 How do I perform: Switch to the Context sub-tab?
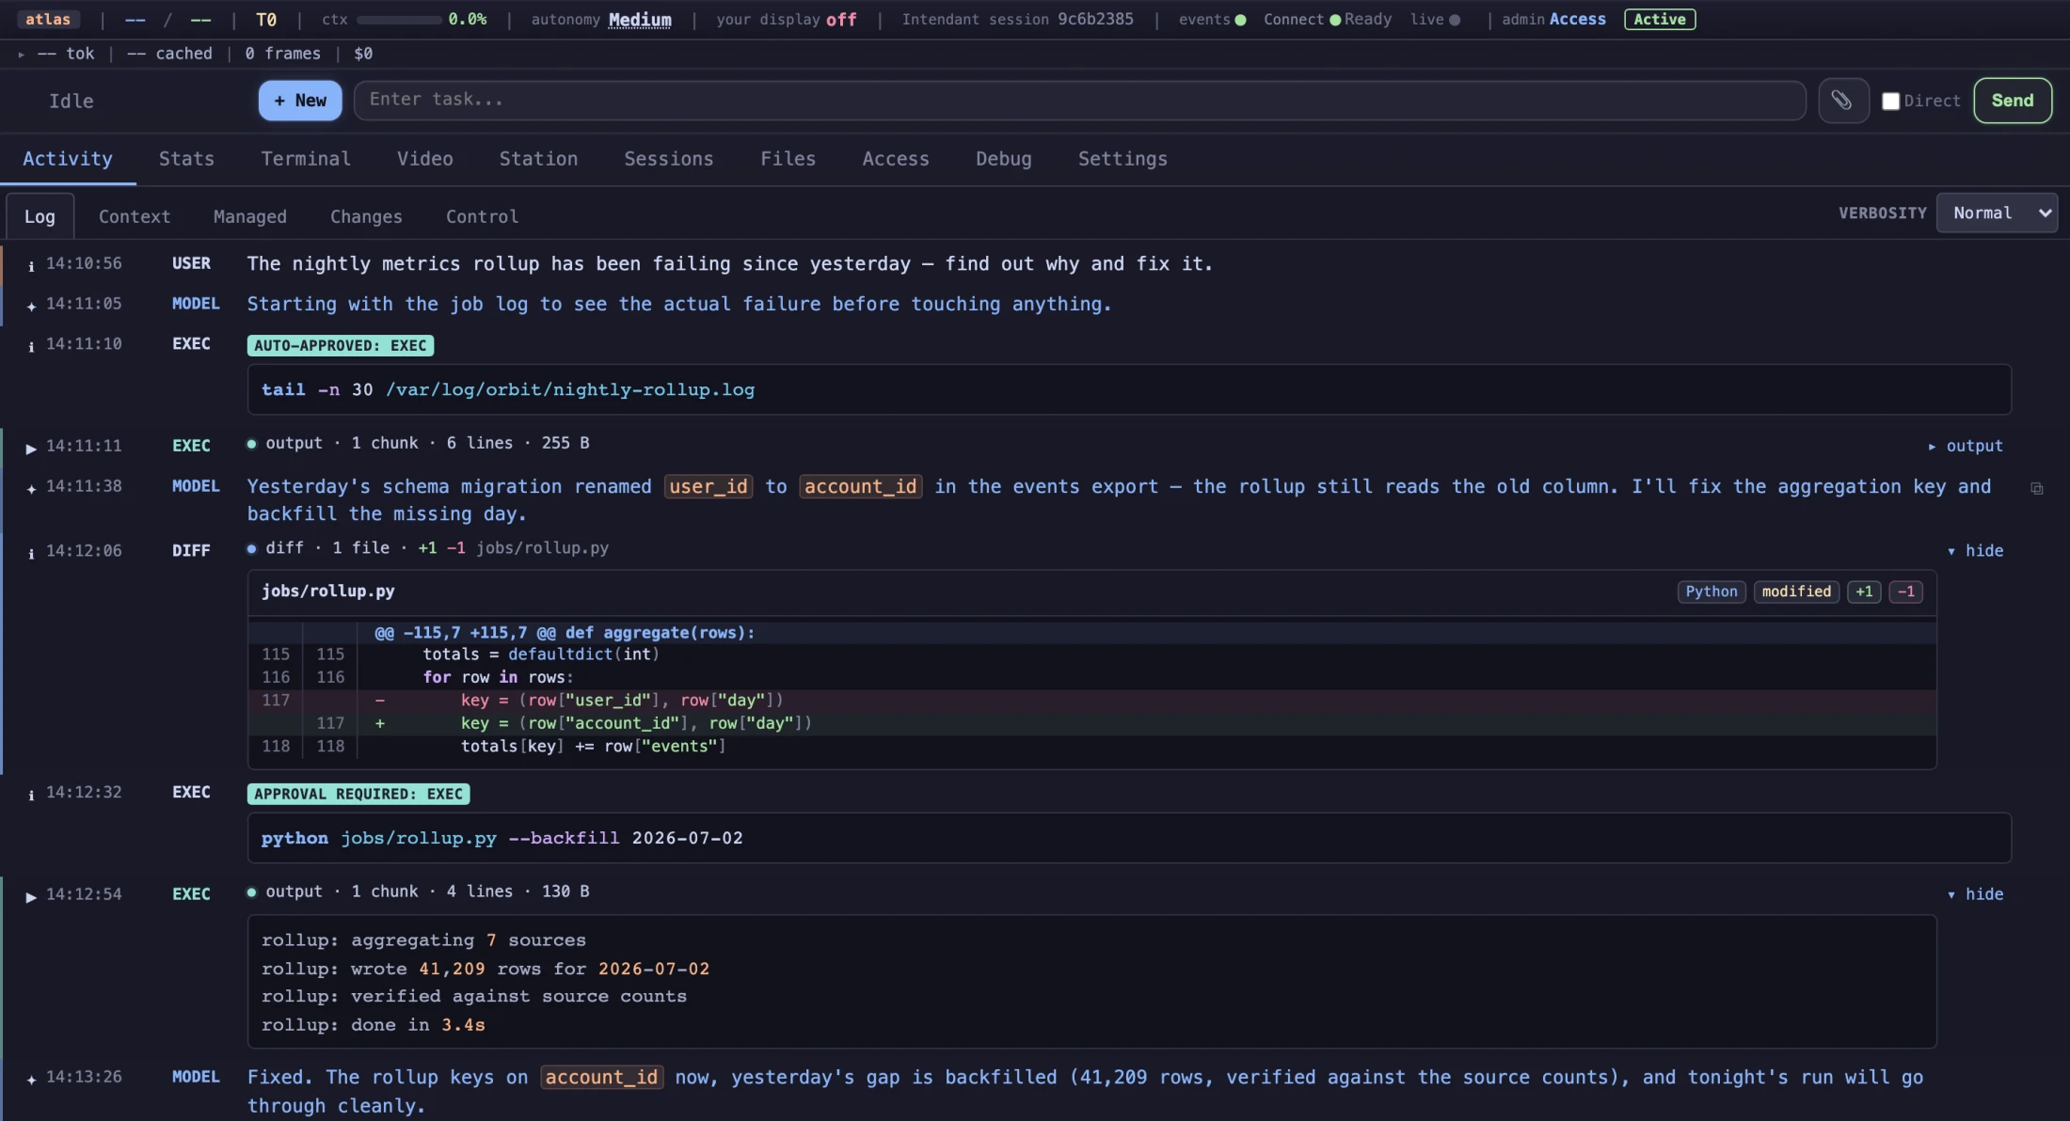coord(135,216)
